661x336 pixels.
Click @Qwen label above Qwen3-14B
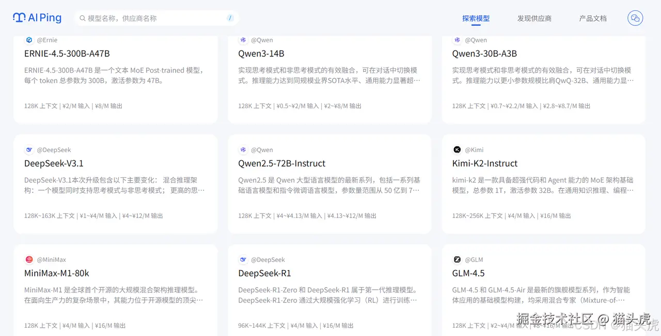click(x=262, y=40)
